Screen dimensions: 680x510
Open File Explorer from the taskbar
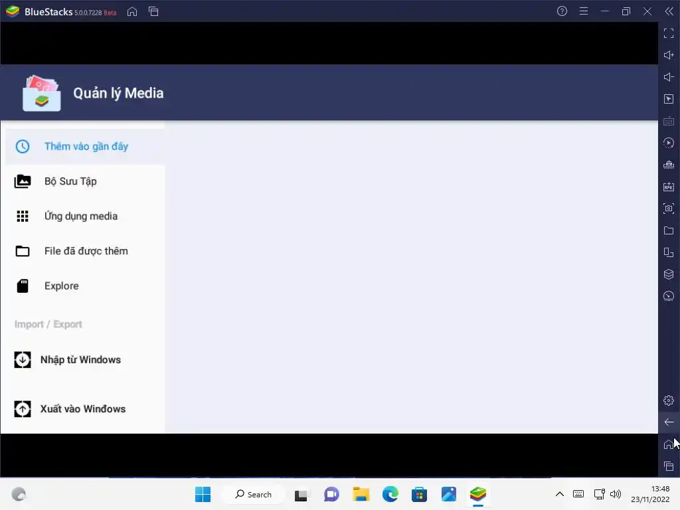[x=361, y=494]
